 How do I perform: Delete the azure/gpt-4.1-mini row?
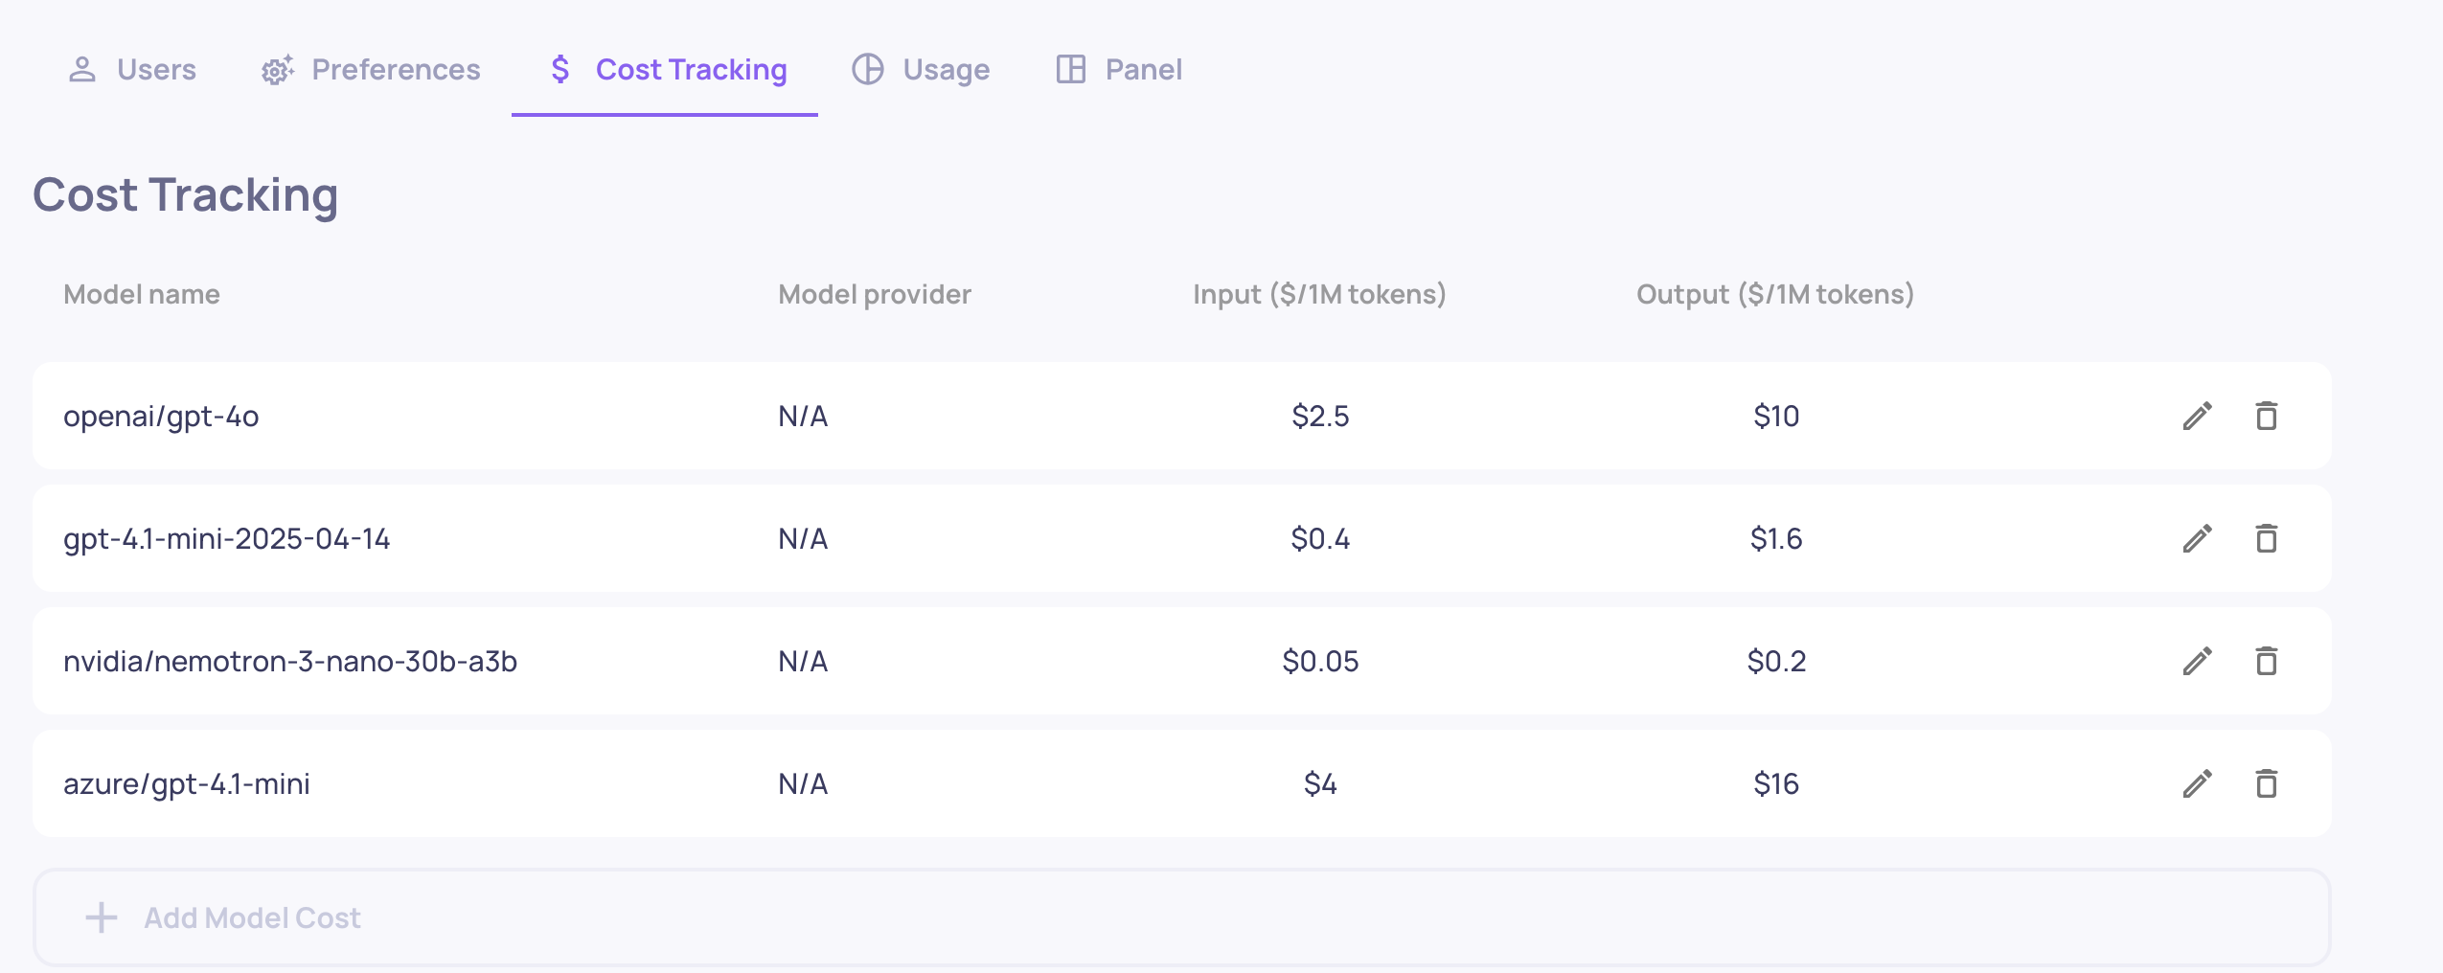tap(2266, 783)
